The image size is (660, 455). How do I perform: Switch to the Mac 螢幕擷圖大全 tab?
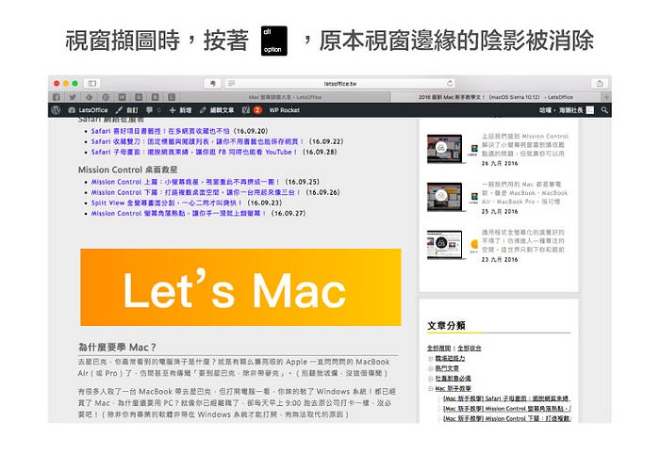tap(285, 97)
